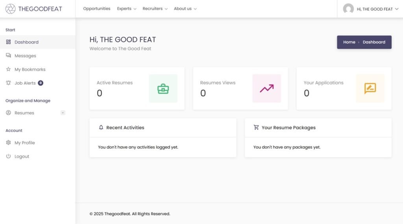This screenshot has height=224, width=403.
Task: Open the Experts dropdown menu
Action: (x=126, y=9)
